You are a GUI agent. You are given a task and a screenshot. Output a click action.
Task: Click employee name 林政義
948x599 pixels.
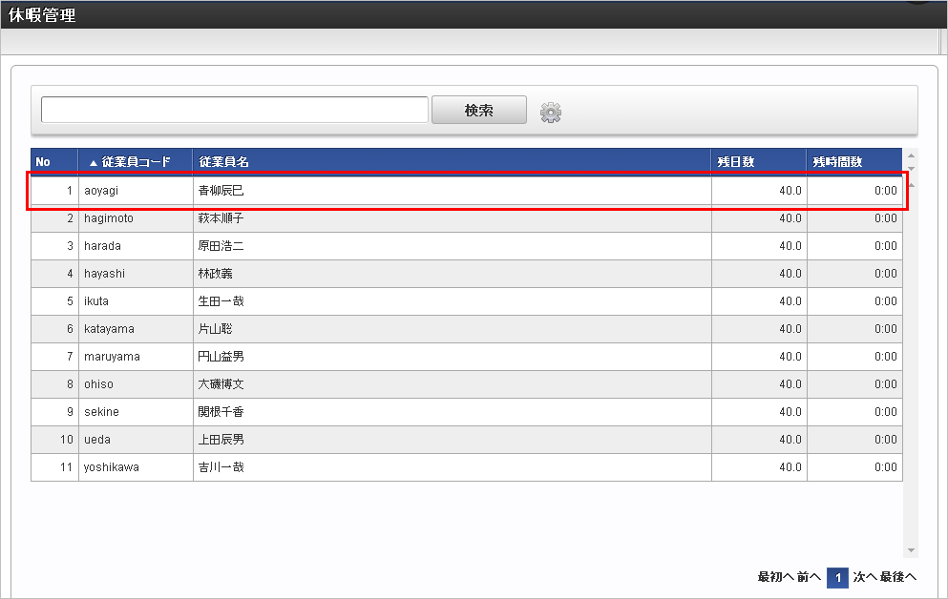pos(215,274)
